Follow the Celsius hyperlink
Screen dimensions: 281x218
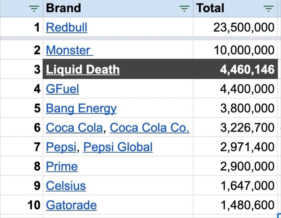click(66, 186)
